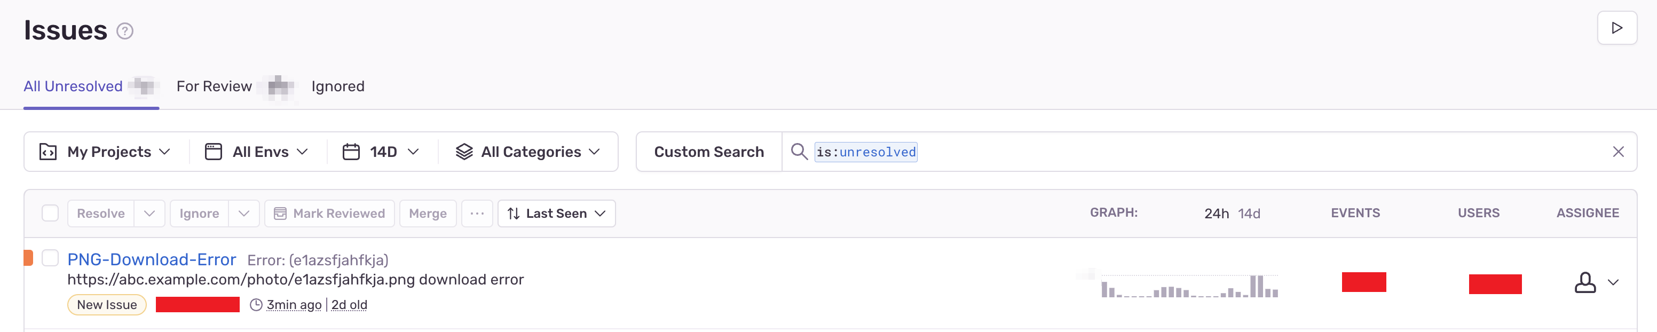This screenshot has width=1657, height=332.
Task: Click the clock icon next to 3min ago
Action: tap(256, 305)
